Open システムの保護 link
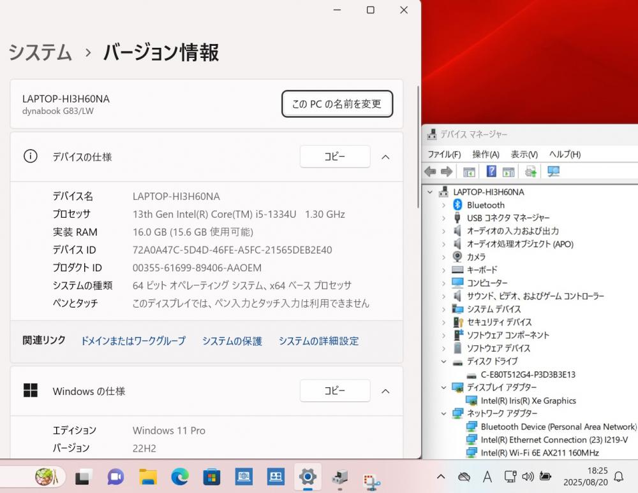Screen dimensions: 638x493 click(232, 341)
